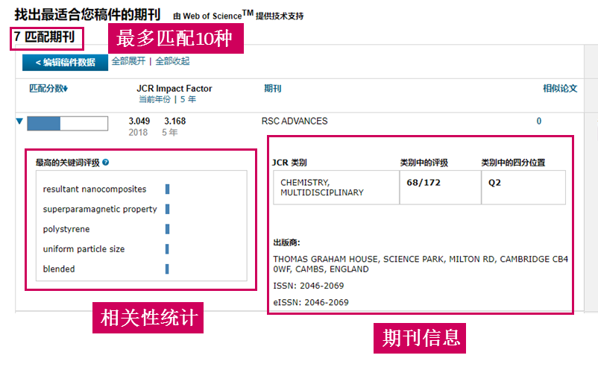Open similar articles count 0
Viewport: 598px width, 367px height.
pos(539,122)
